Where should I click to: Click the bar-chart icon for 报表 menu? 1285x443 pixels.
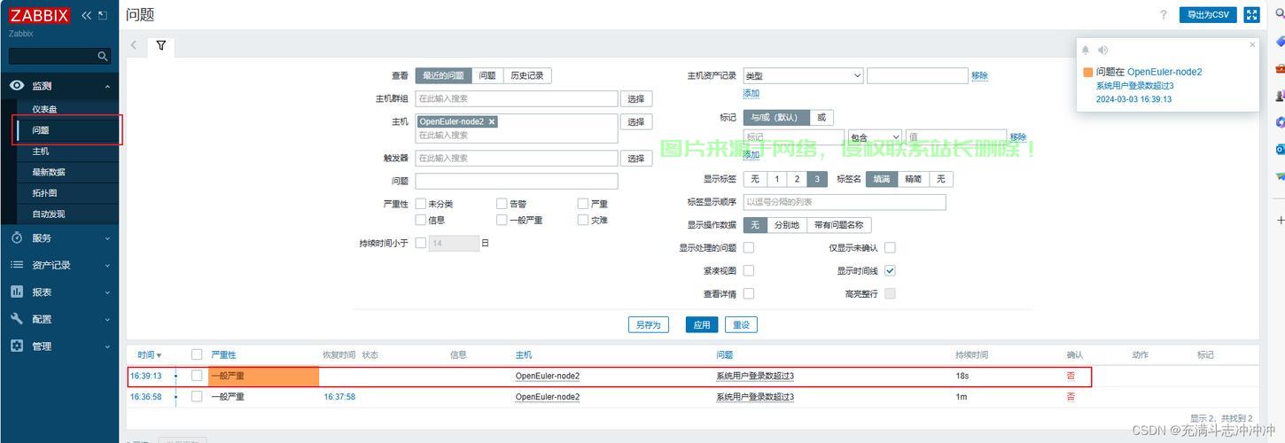click(17, 291)
